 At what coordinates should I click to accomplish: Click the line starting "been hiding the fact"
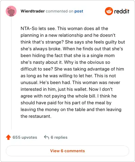(x=67, y=55)
